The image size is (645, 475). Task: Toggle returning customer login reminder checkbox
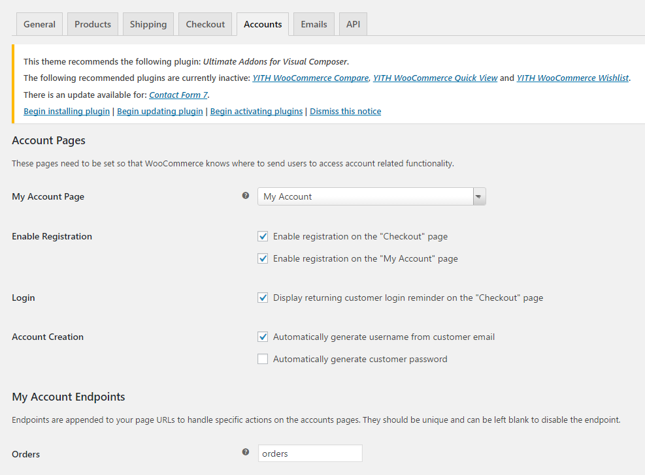263,298
